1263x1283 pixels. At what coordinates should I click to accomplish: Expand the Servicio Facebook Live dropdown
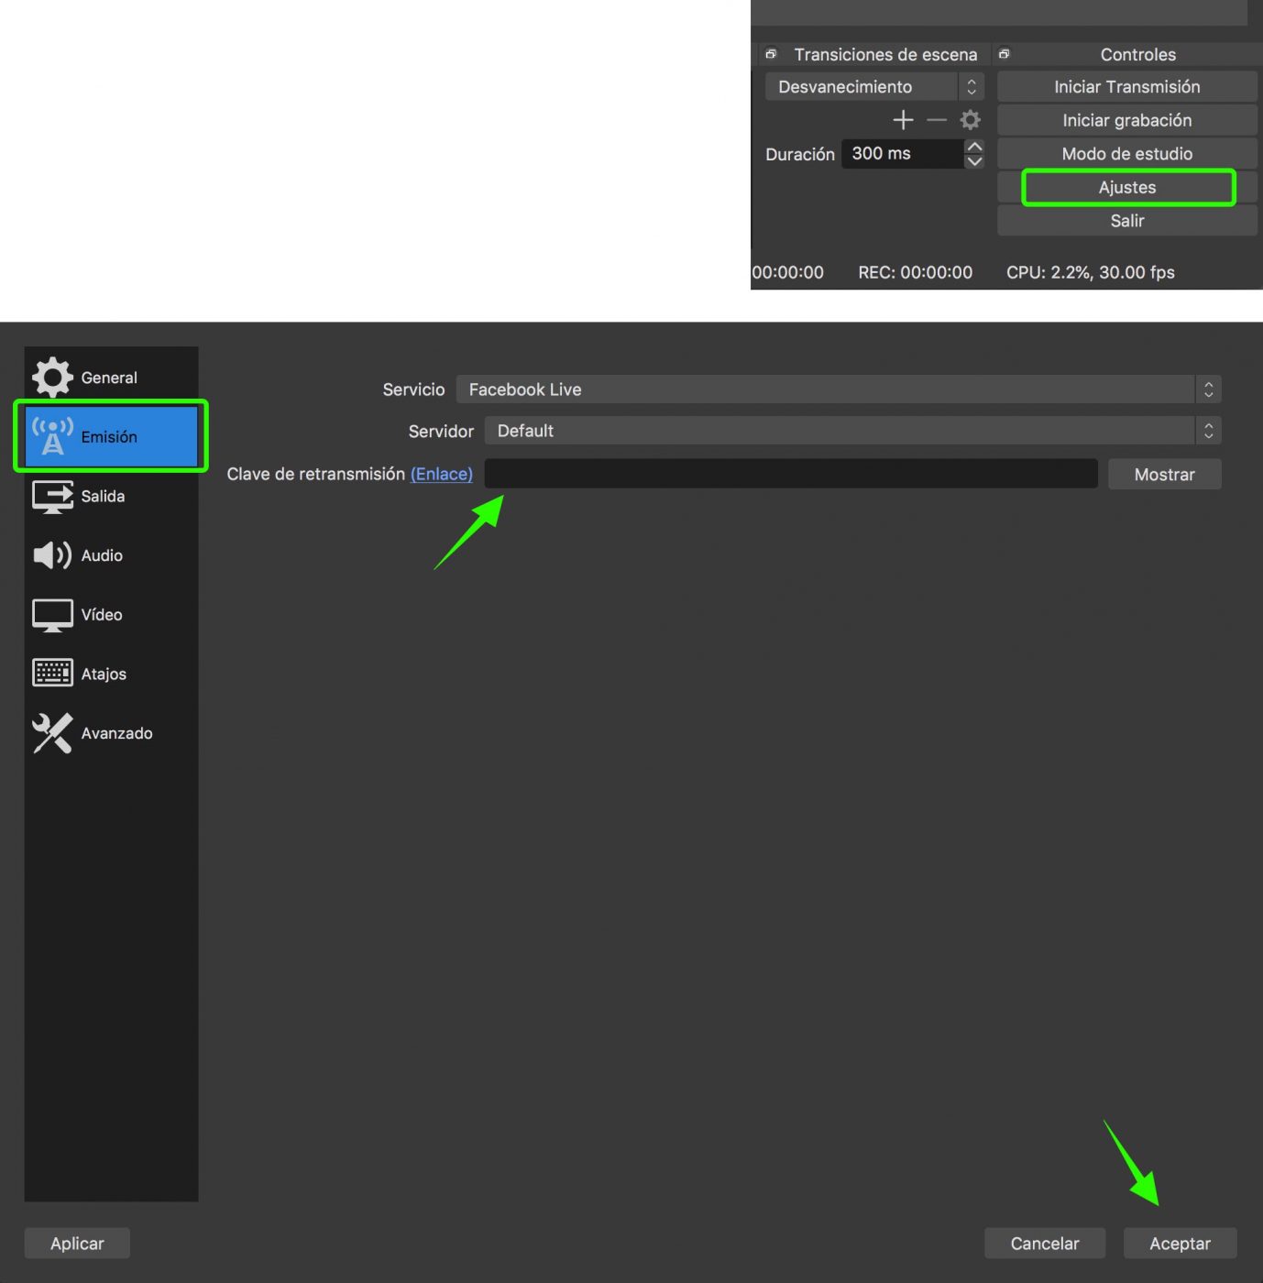[838, 389]
